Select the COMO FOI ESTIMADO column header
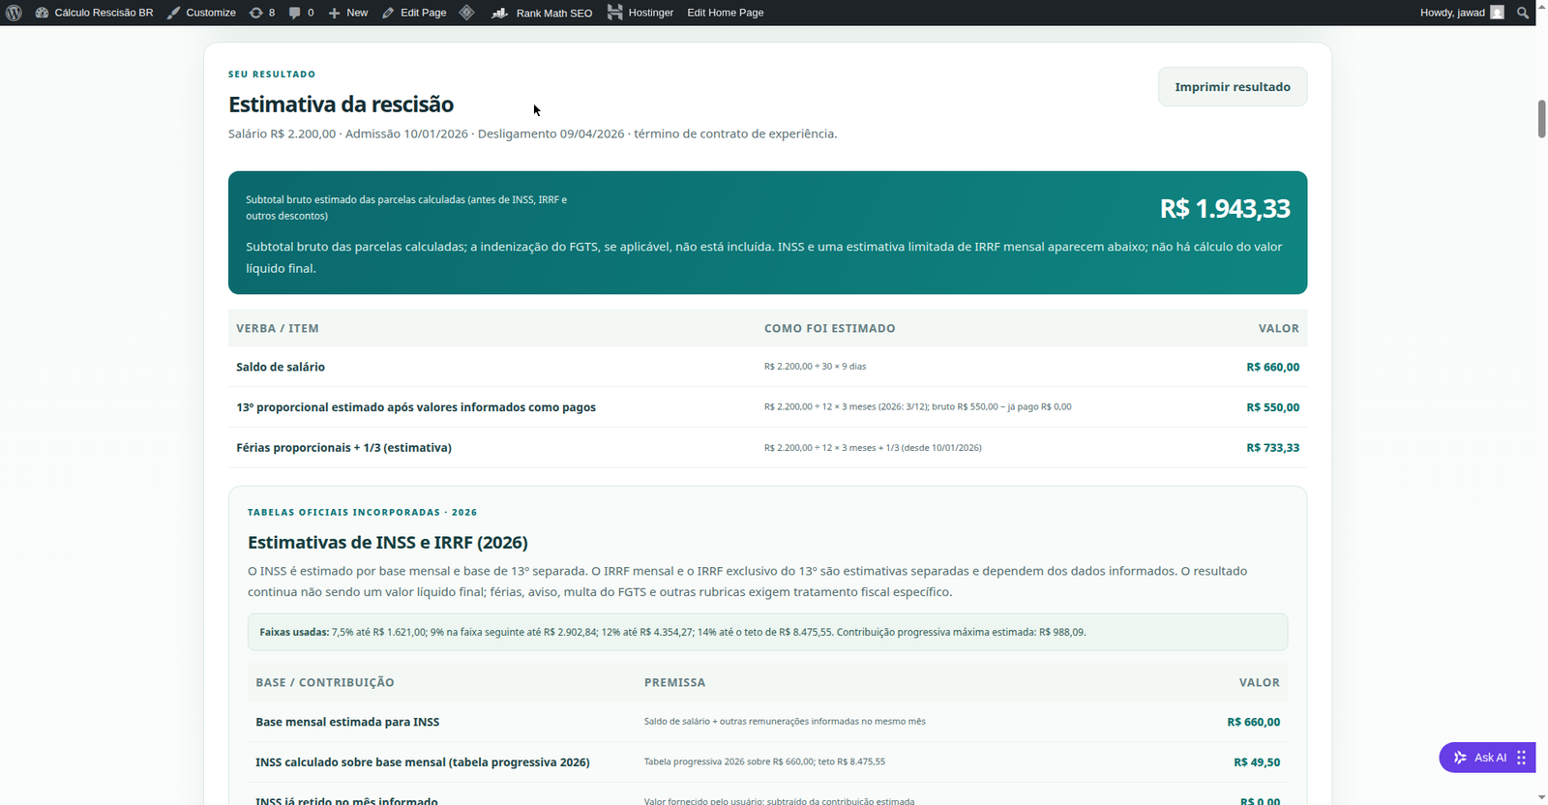Viewport: 1548px width, 805px height. tap(830, 329)
